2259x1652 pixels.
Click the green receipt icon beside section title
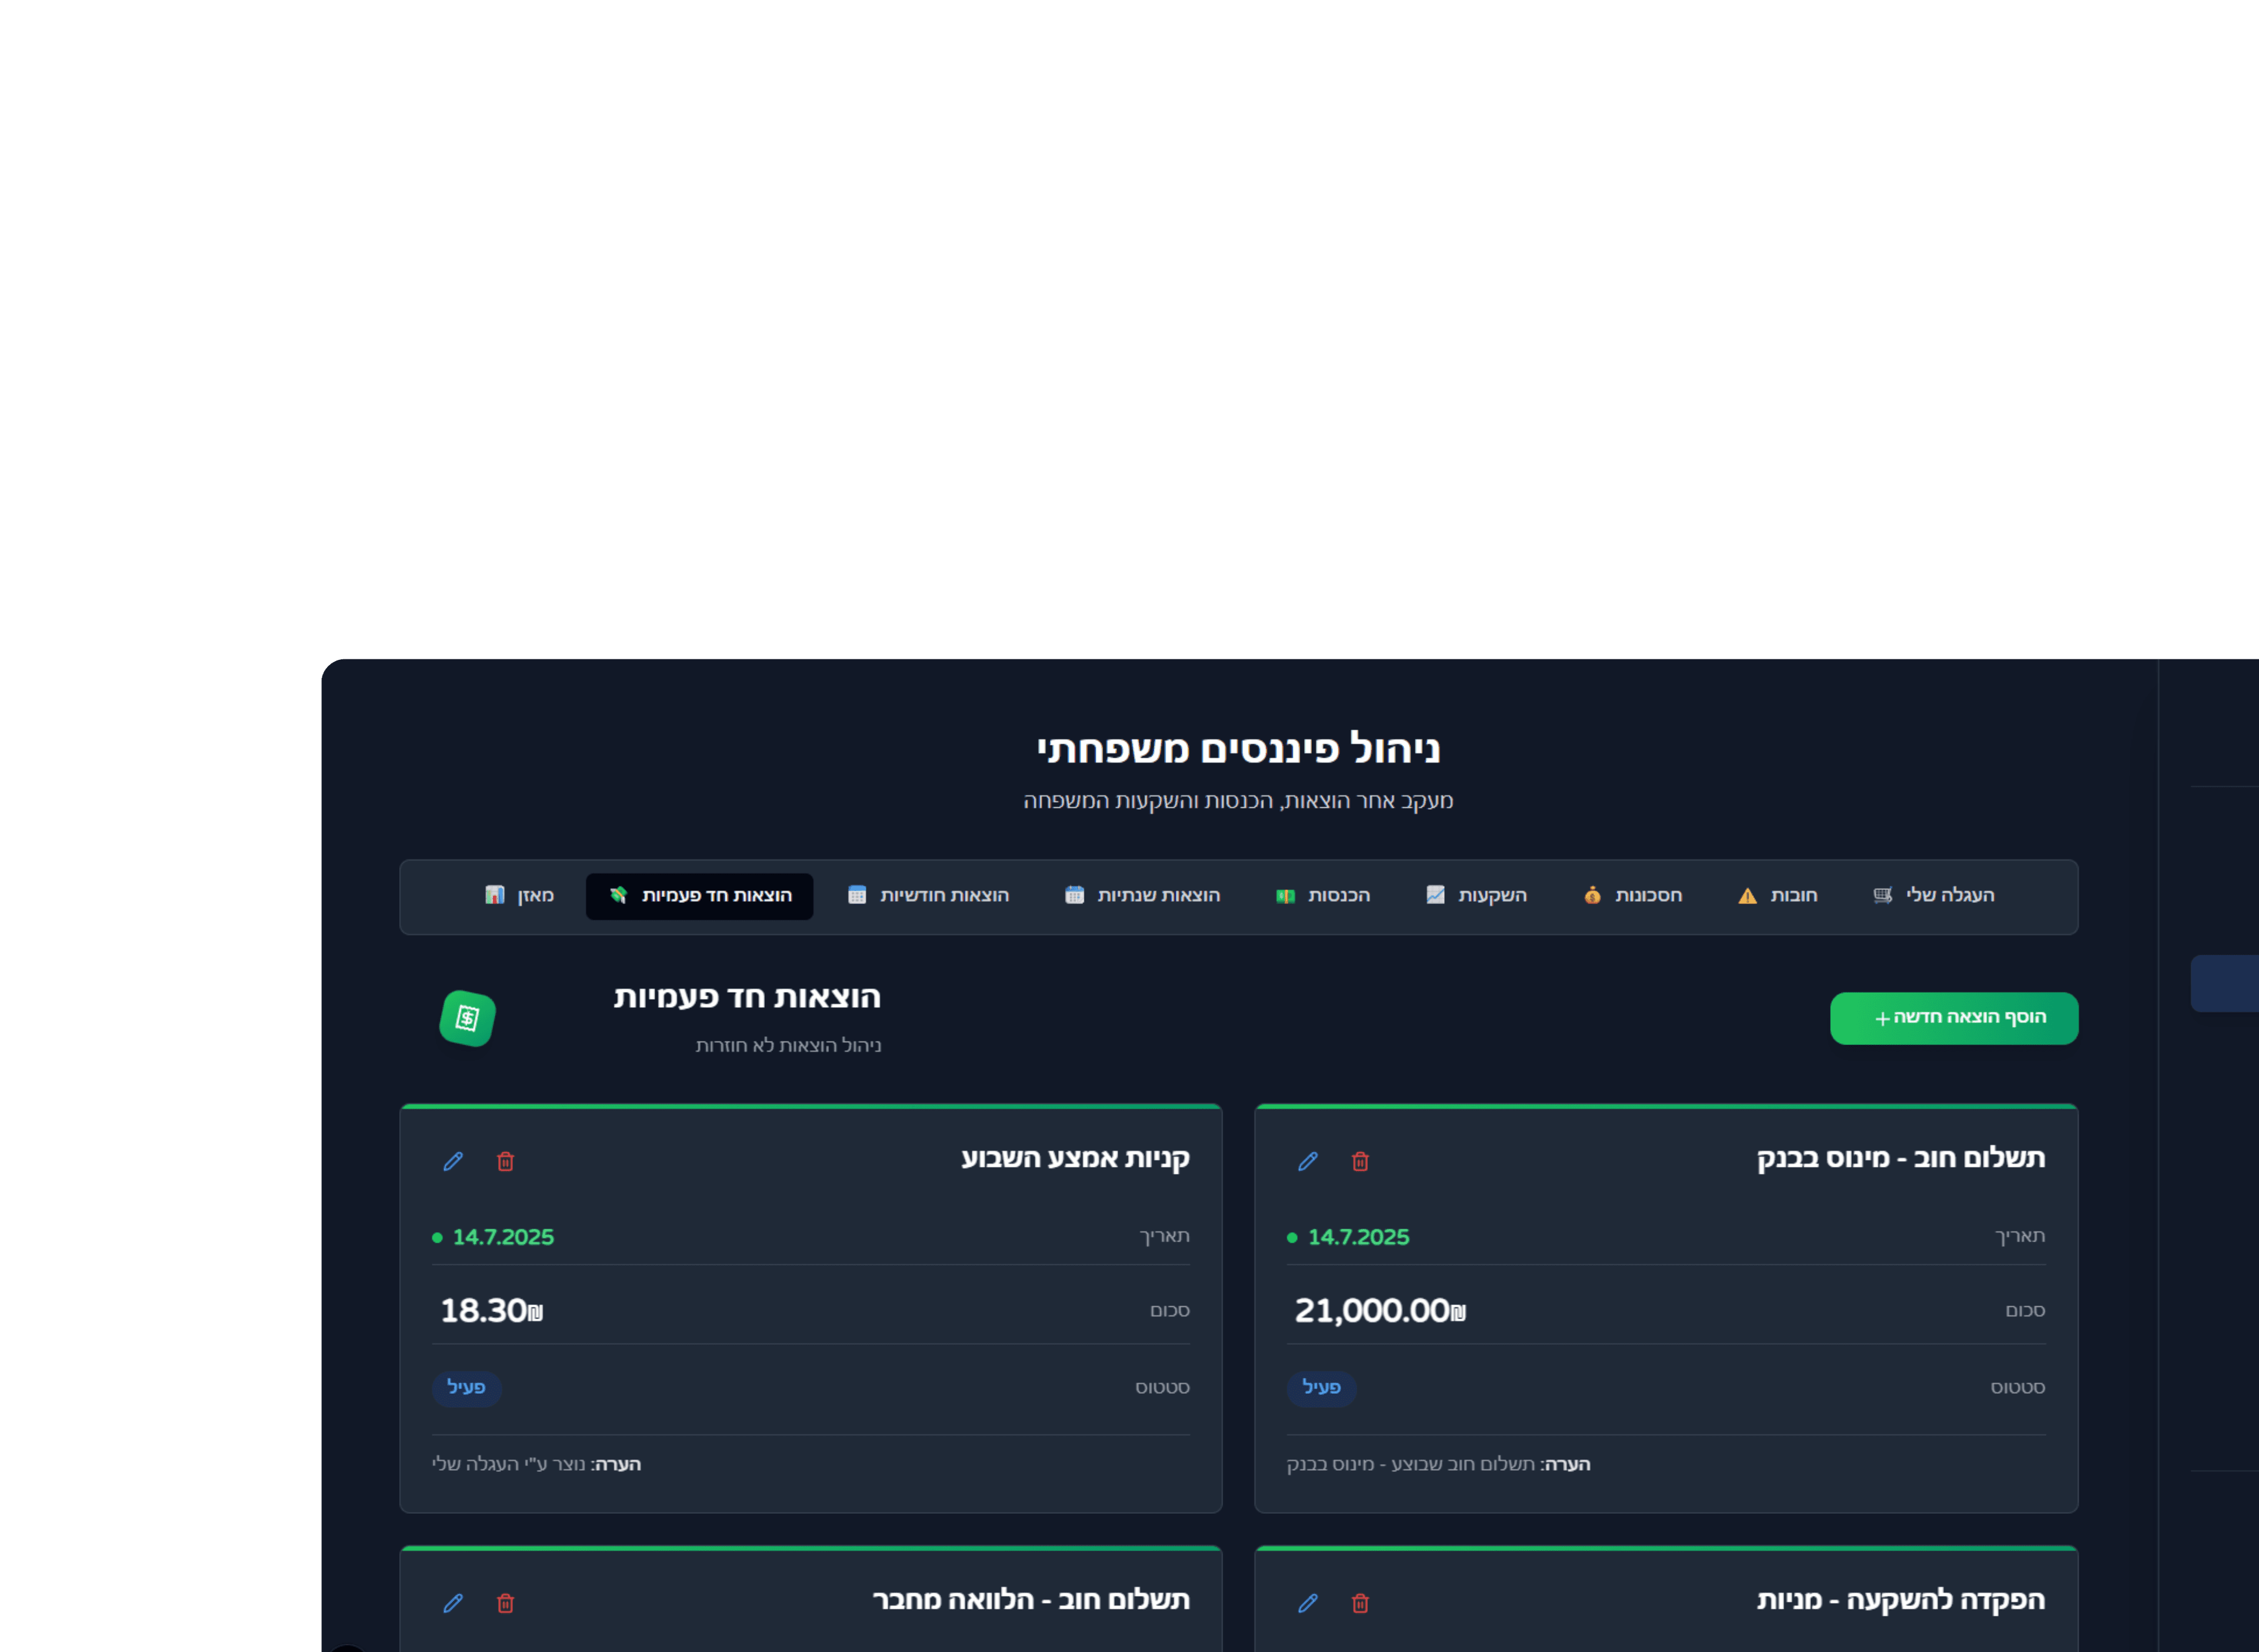(467, 1018)
